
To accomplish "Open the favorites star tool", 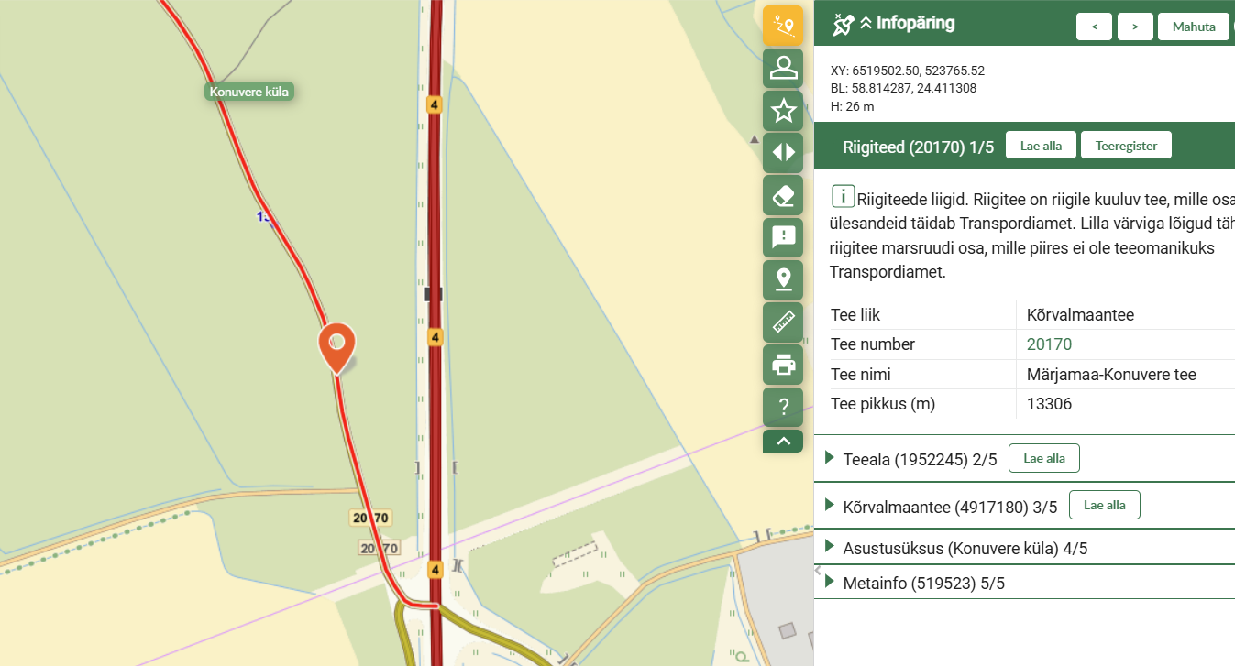I will click(782, 111).
